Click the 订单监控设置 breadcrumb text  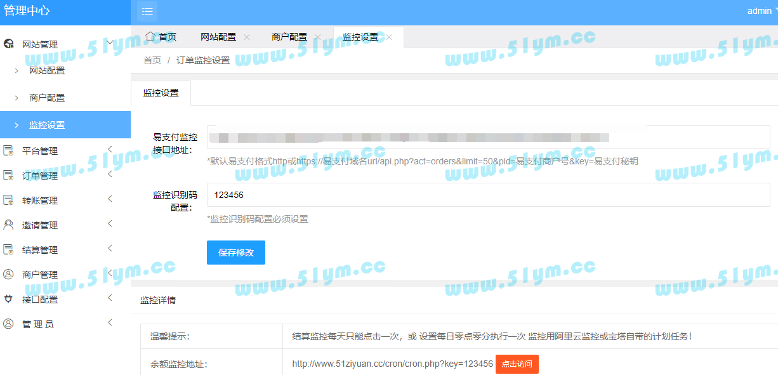pyautogui.click(x=203, y=60)
